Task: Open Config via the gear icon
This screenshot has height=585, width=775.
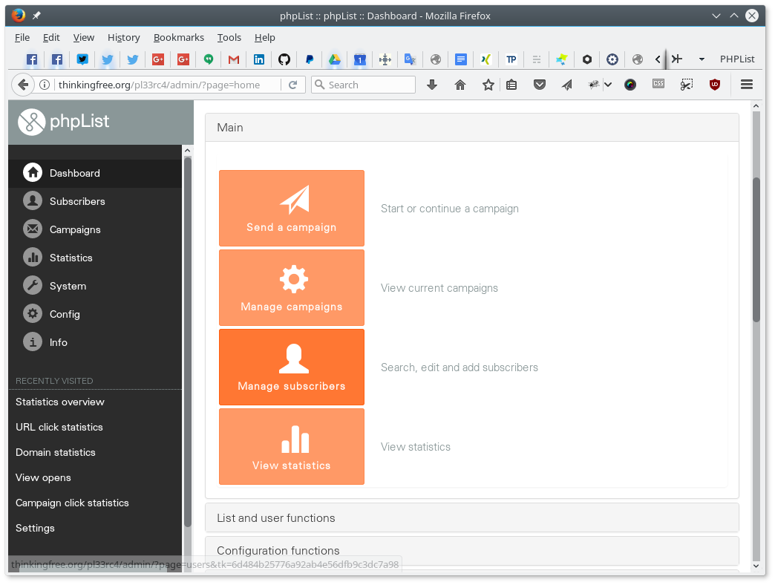Action: click(33, 313)
